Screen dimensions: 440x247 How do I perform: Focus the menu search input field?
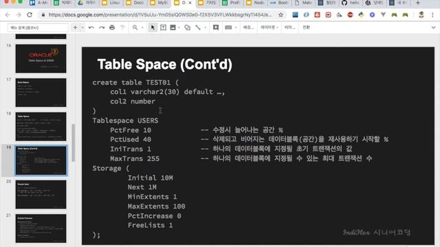(38, 27)
